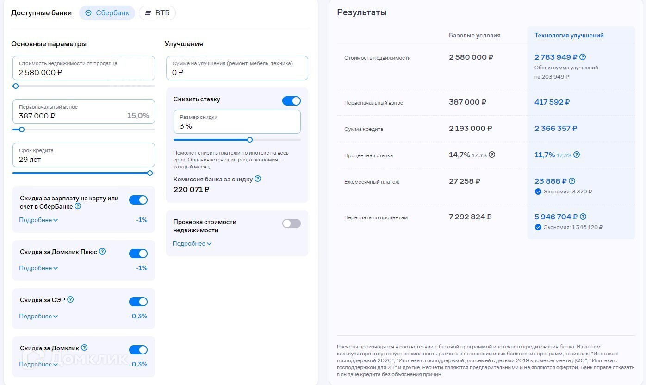Open help icon for Комиссия банка за скидку
The height and width of the screenshot is (385, 646).
tap(258, 179)
